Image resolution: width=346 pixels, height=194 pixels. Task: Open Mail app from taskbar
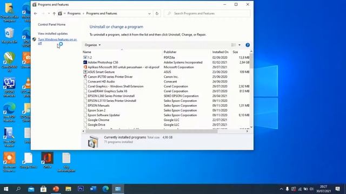31,189
